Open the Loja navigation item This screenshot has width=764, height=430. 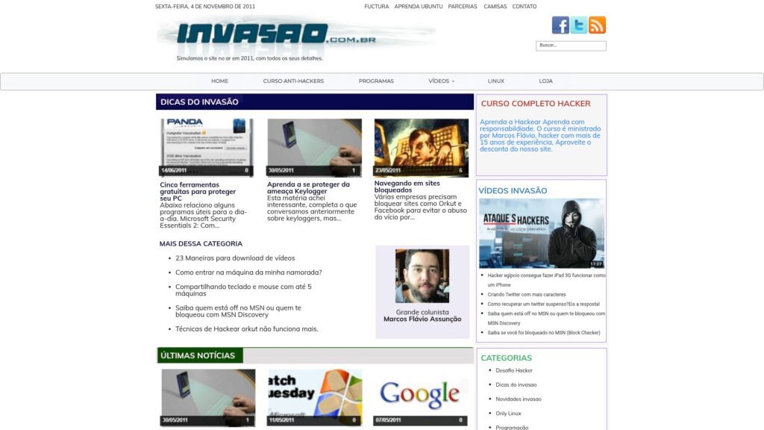pyautogui.click(x=545, y=81)
